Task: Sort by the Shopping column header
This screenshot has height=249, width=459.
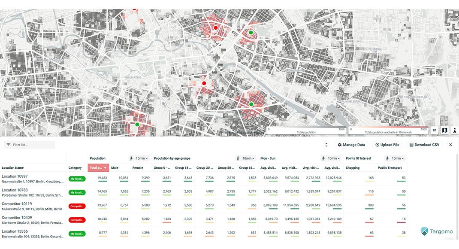Action: [353, 168]
